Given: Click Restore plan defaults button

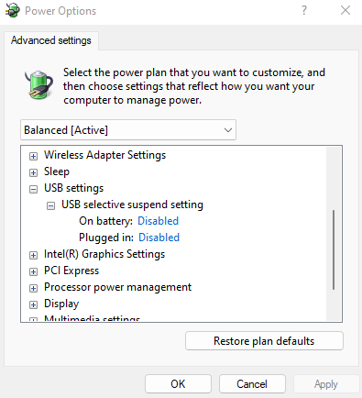Looking at the screenshot, I should pyautogui.click(x=264, y=341).
